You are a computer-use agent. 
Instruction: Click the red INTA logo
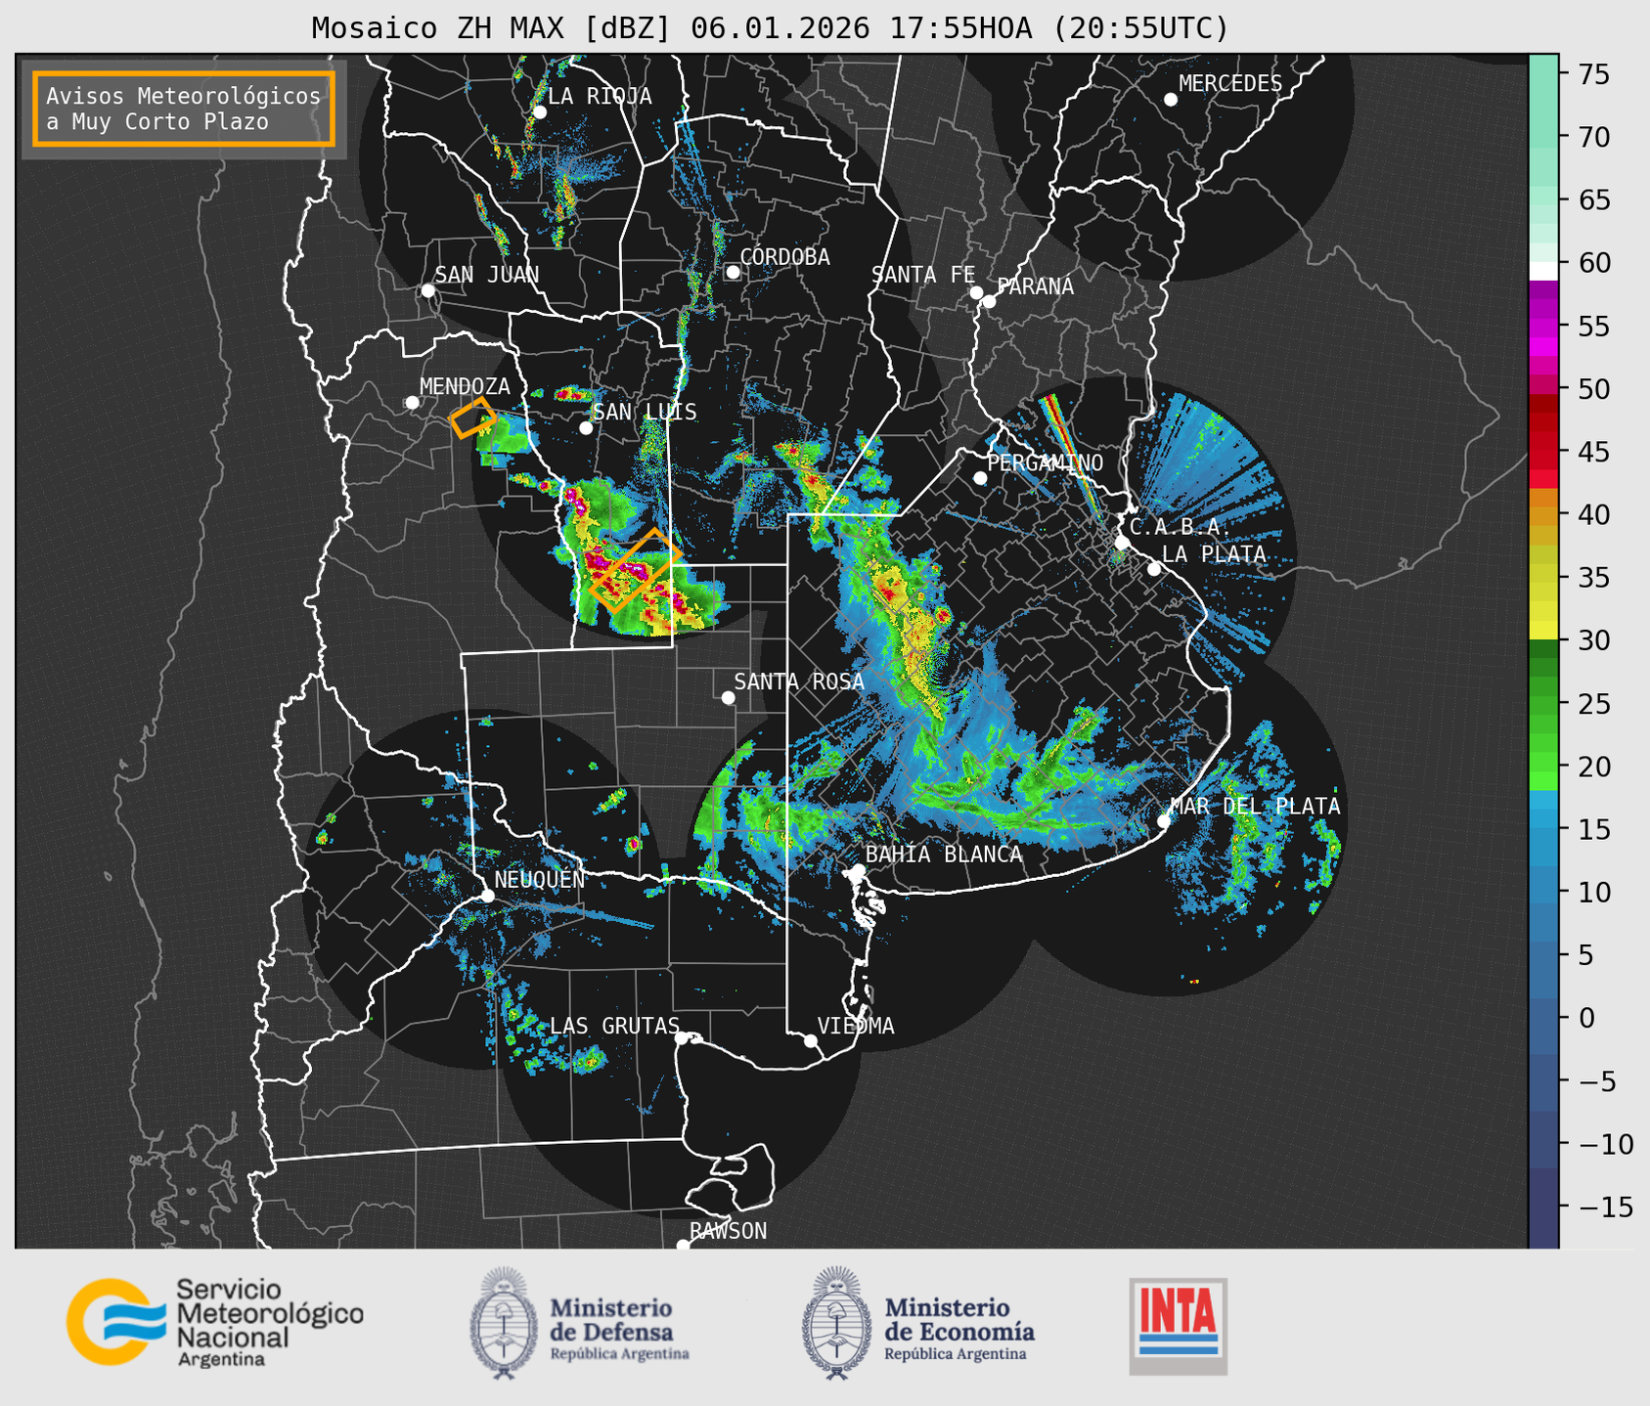(1178, 1325)
